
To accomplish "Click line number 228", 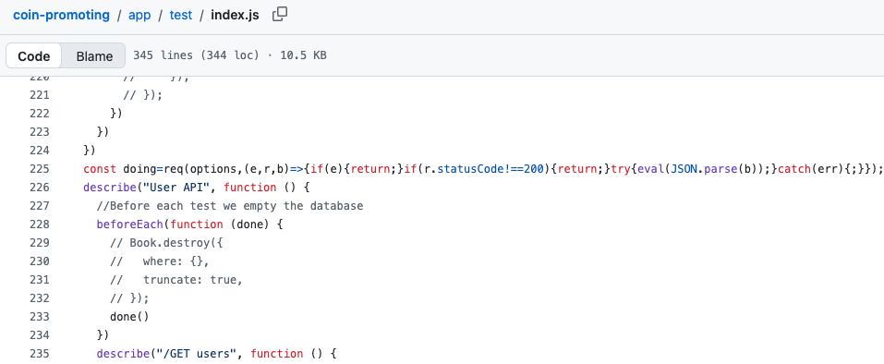I will [40, 224].
